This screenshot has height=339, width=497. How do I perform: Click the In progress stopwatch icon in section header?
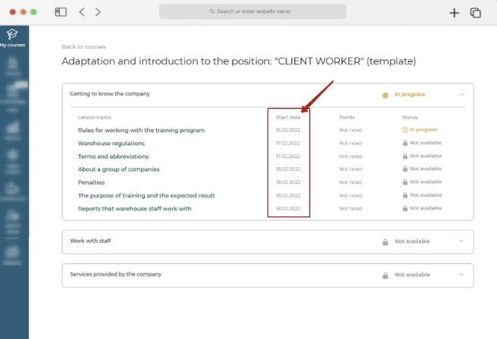(x=385, y=95)
